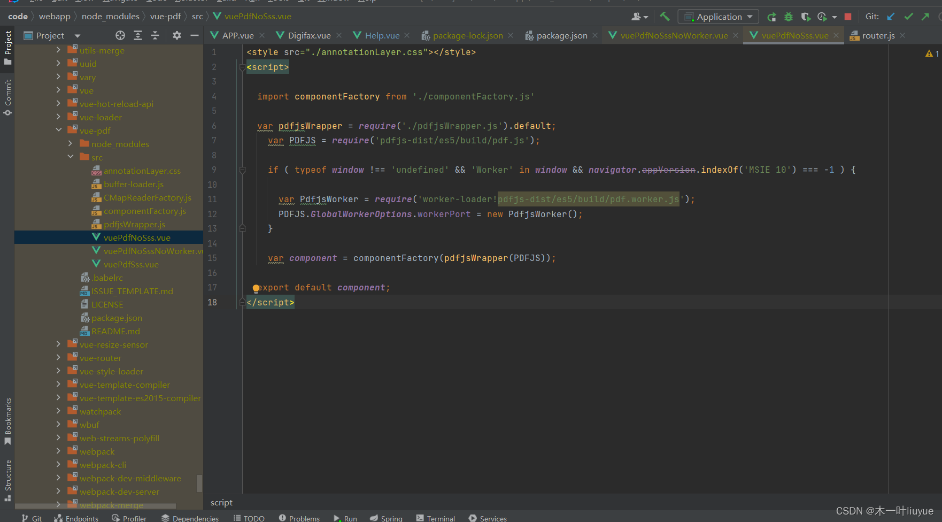
Task: Select annotationLayer.css in the project tree
Action: click(x=142, y=171)
